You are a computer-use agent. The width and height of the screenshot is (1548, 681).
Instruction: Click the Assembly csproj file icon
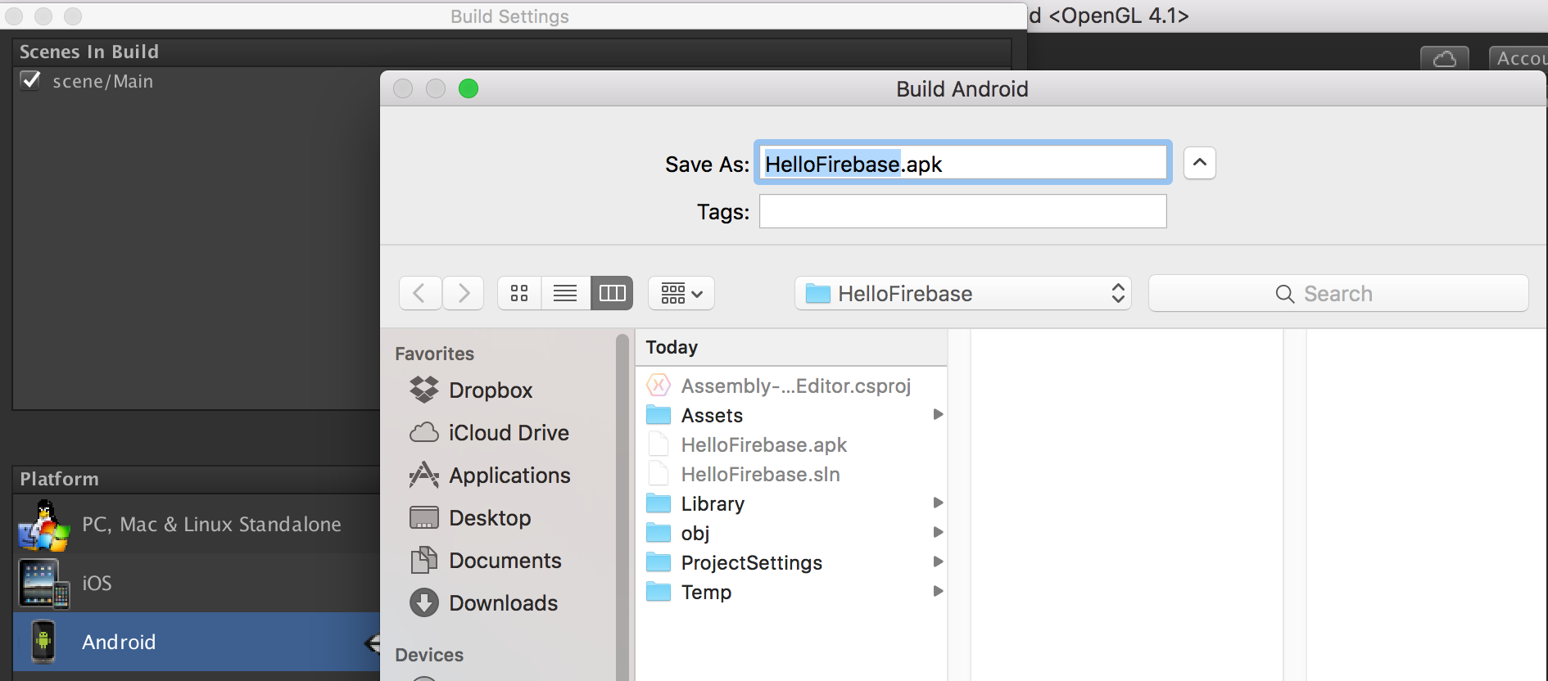659,386
